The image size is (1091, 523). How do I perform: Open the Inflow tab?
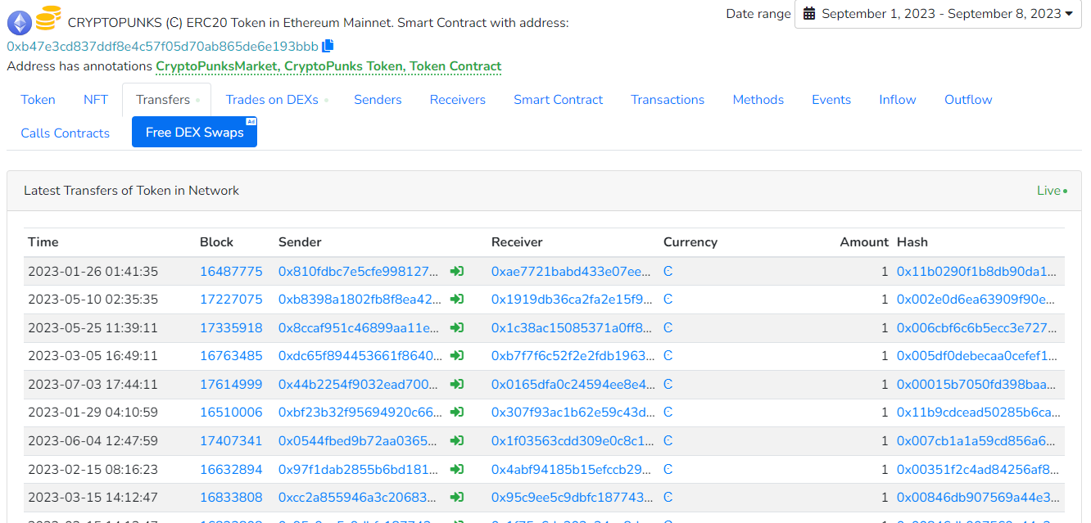(x=898, y=100)
